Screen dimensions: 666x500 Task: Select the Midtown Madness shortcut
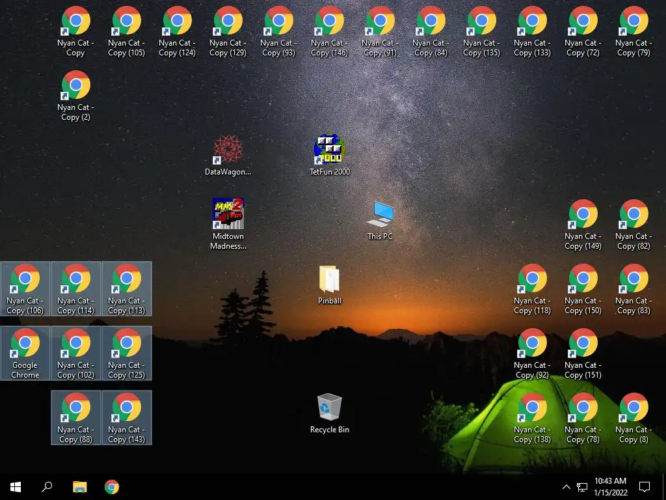[x=228, y=224]
